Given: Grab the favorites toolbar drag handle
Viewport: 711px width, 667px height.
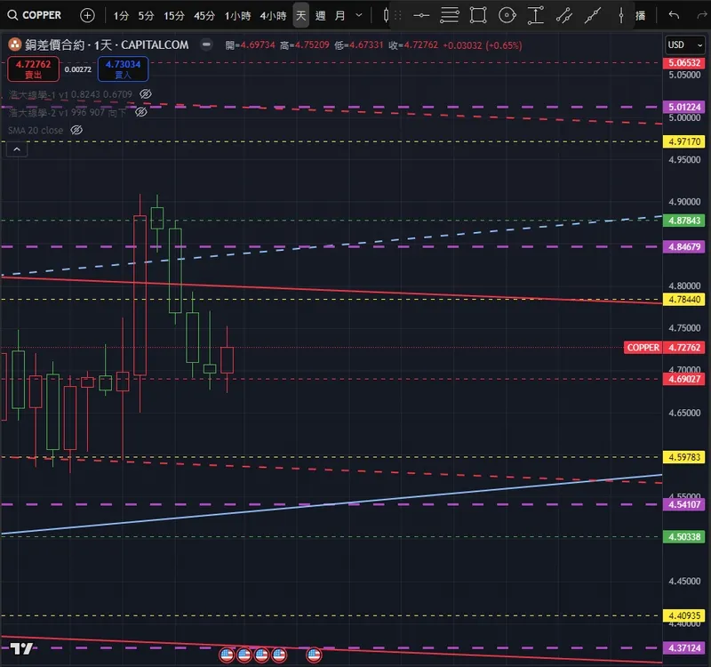Looking at the screenshot, I should point(397,15).
